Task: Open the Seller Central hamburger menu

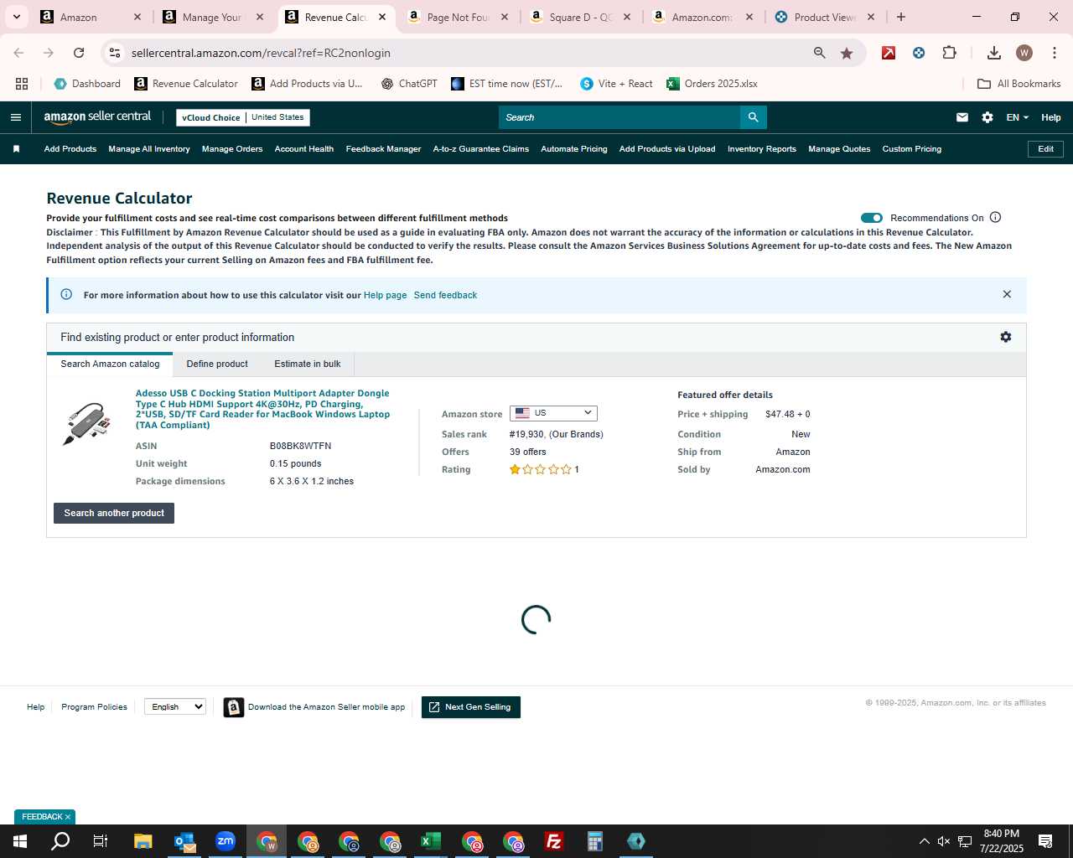Action: point(15,117)
